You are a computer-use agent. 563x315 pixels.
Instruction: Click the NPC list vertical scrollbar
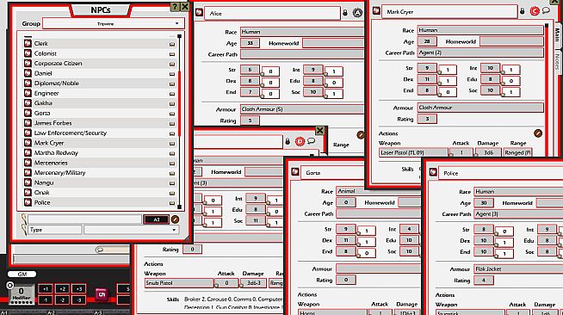180,122
